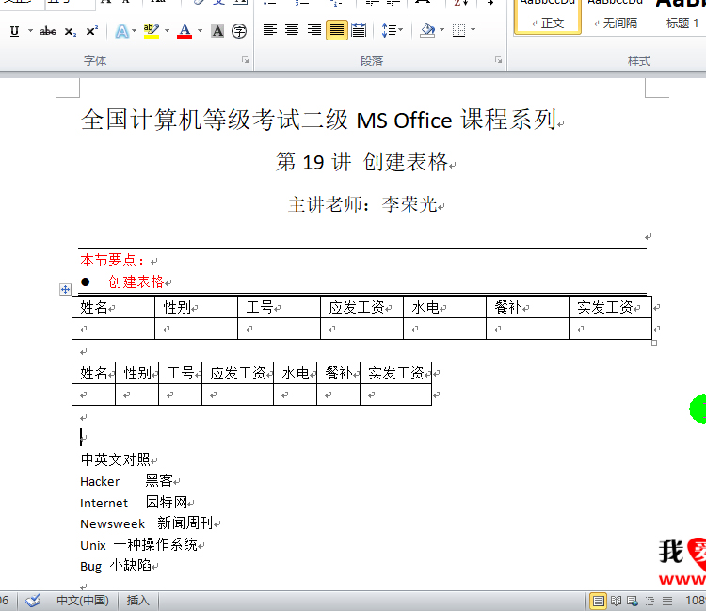Toggle subscript formatting
The image size is (706, 611).
coord(71,31)
